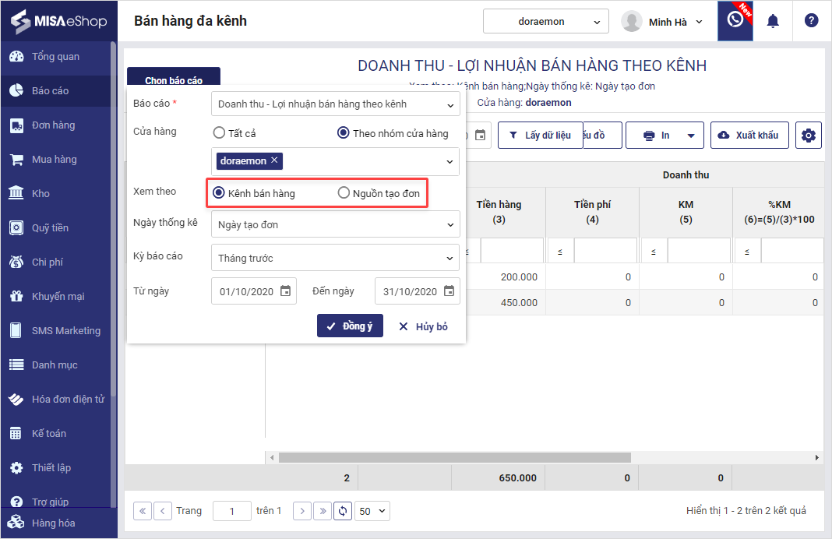This screenshot has width=832, height=539.
Task: Click the phone support icon with New badge
Action: [x=735, y=21]
